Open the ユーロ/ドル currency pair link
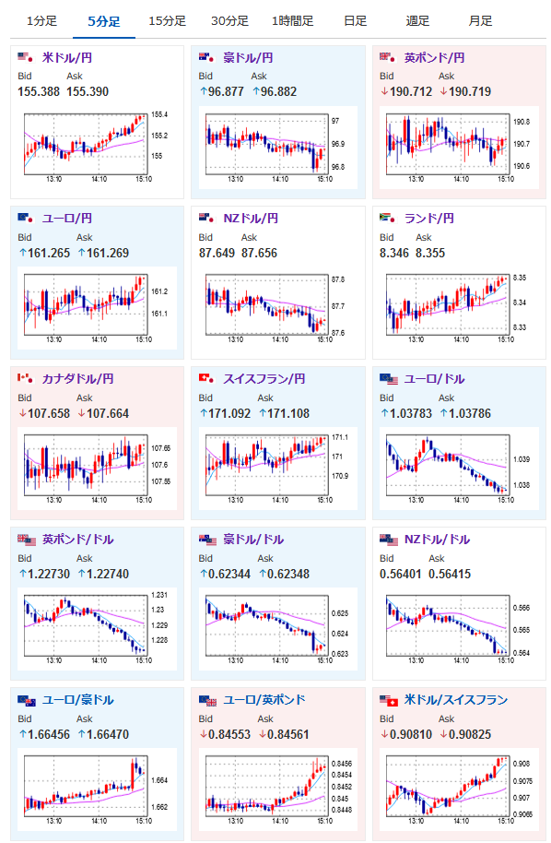The height and width of the screenshot is (843, 551). 434,379
